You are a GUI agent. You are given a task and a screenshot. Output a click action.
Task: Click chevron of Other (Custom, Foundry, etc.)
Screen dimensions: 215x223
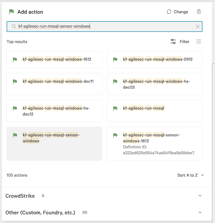coord(200,212)
